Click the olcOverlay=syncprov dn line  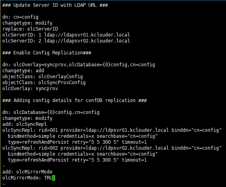[79, 65]
